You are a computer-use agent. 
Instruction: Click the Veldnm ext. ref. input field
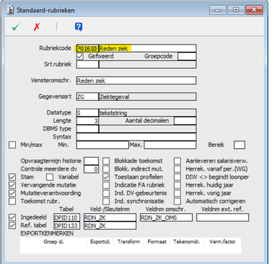pyautogui.click(x=223, y=217)
